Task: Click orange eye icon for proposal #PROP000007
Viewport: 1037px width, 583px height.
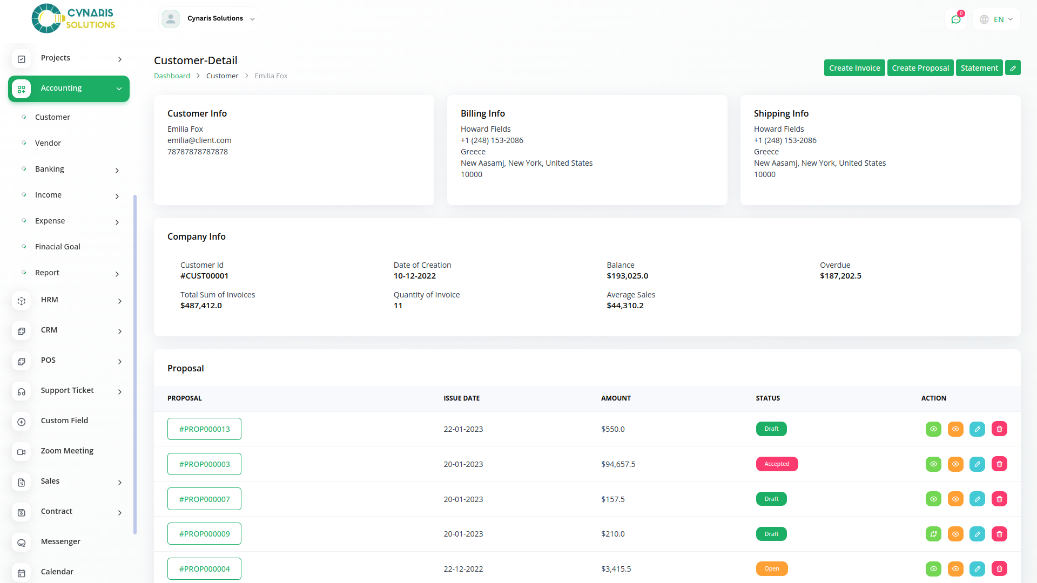Action: [x=955, y=499]
